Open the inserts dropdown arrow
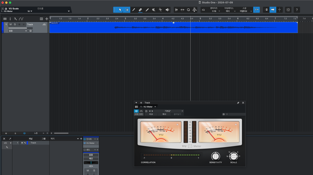This screenshot has height=175, width=313. [95, 139]
